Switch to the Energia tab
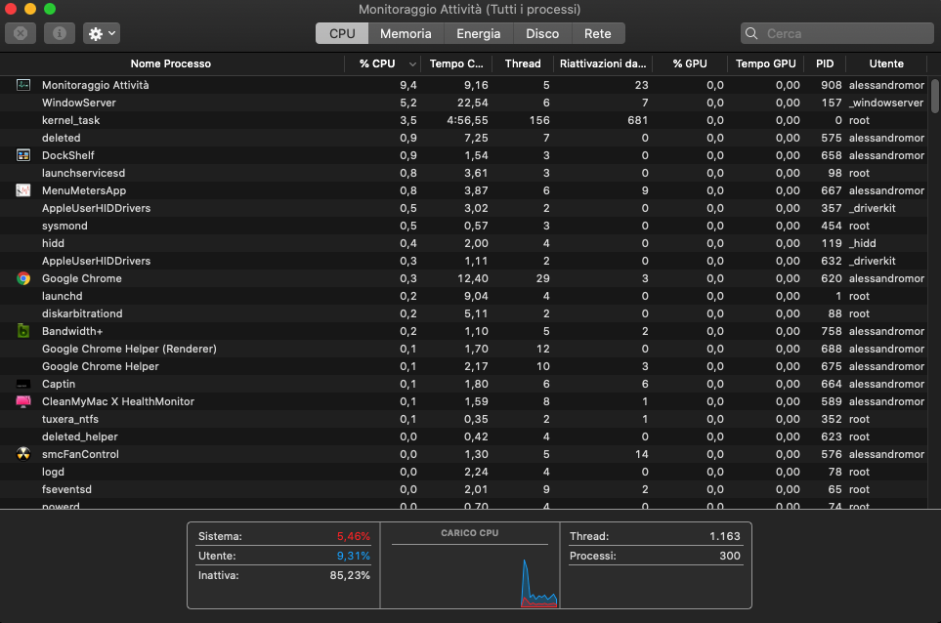941x623 pixels. click(x=478, y=33)
